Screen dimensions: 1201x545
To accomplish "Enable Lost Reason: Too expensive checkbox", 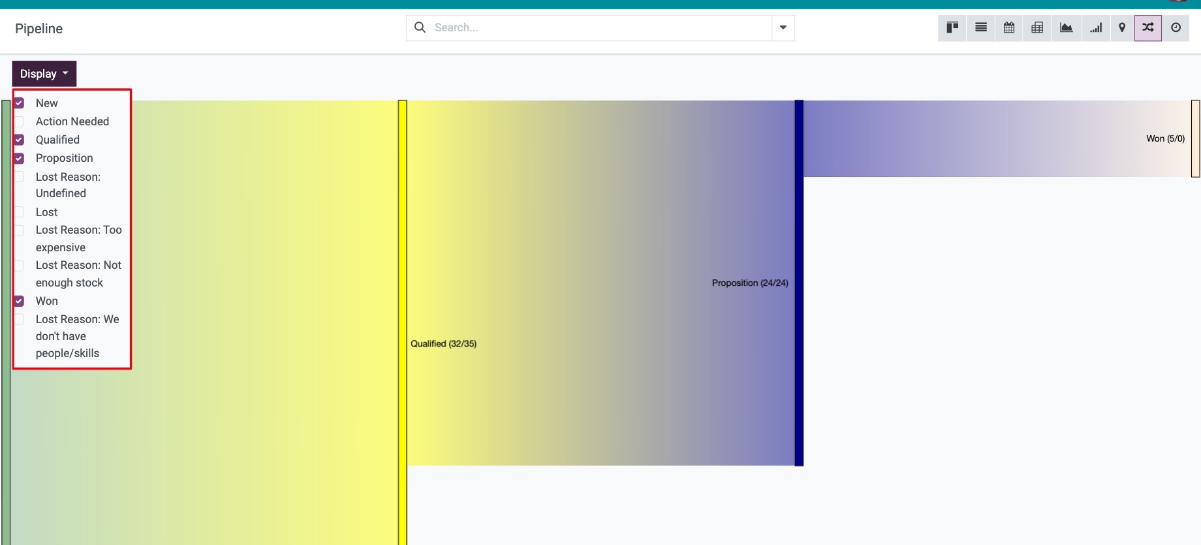I will click(x=20, y=230).
